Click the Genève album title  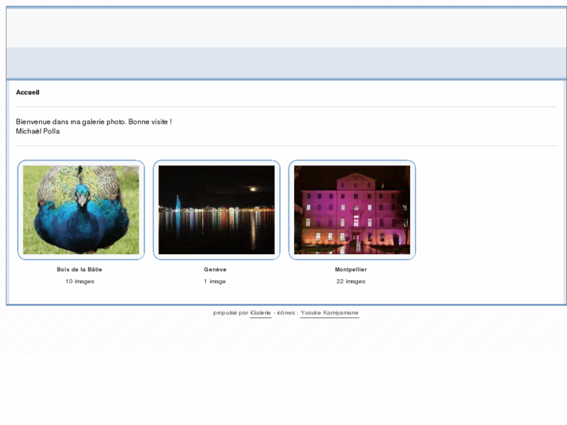tap(215, 270)
